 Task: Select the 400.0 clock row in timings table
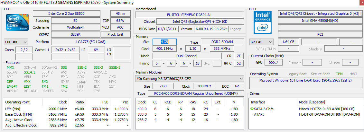190,109
